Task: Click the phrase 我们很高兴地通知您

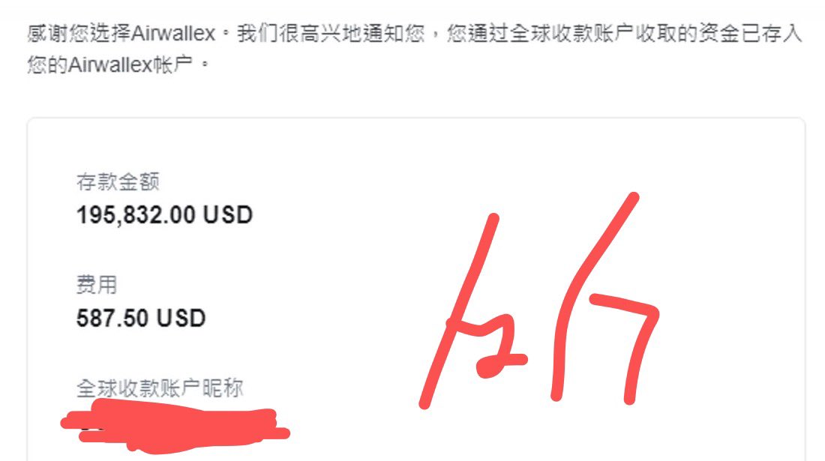Action: pyautogui.click(x=331, y=34)
